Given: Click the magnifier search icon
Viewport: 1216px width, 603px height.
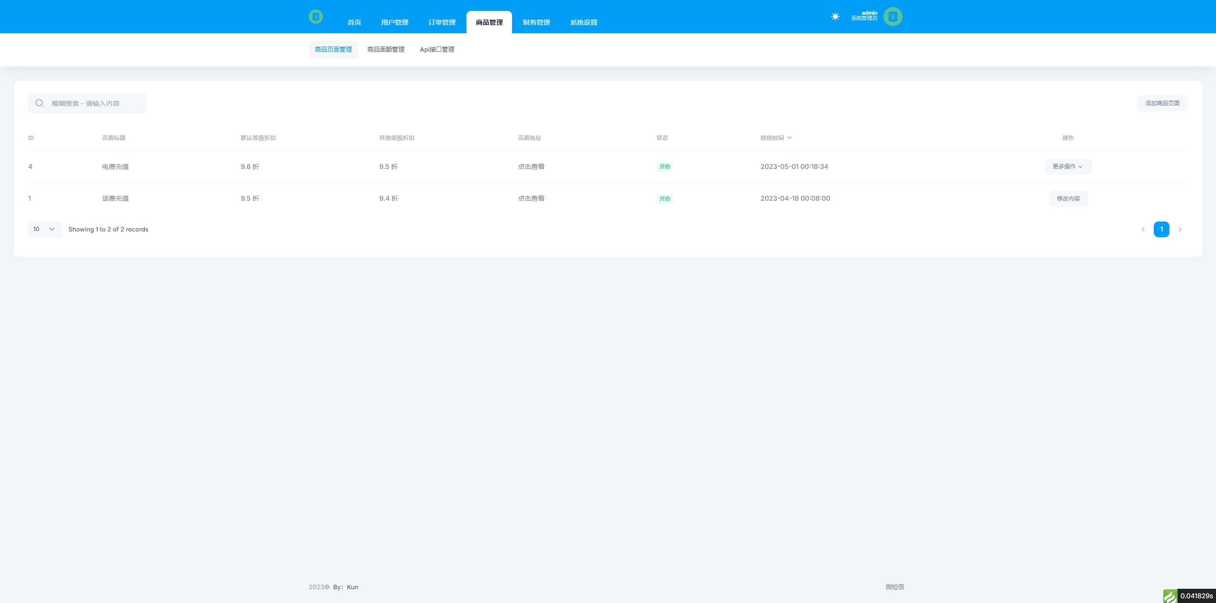Looking at the screenshot, I should point(40,103).
